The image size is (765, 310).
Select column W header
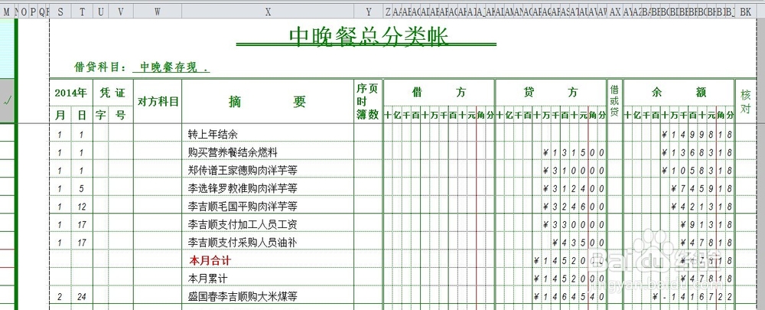pos(157,12)
